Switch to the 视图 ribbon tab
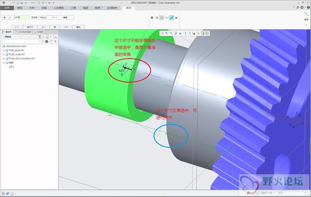 tap(86, 8)
